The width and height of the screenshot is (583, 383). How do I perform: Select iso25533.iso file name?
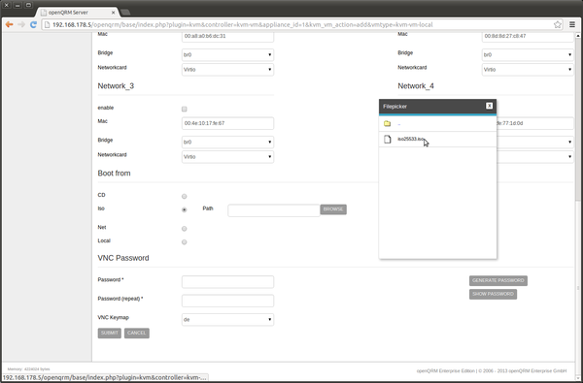(x=411, y=140)
